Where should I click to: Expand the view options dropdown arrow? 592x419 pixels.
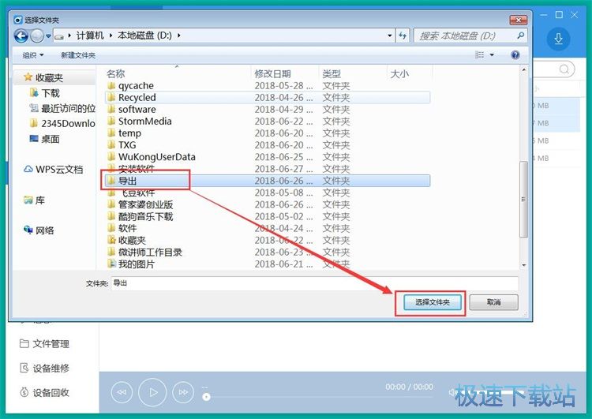492,55
